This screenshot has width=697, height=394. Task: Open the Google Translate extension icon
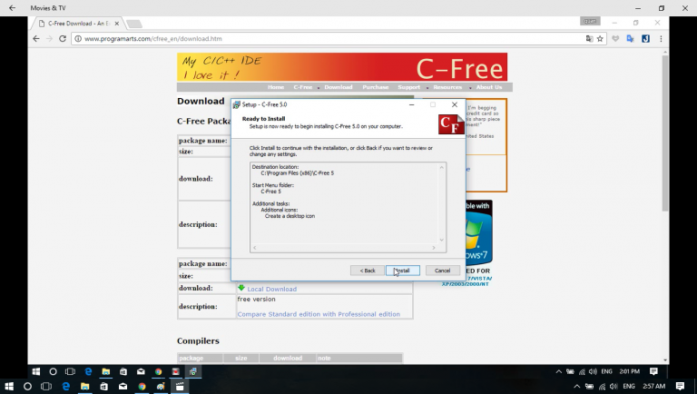coord(630,39)
